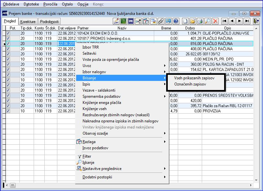Image resolution: width=263 pixels, height=191 pixels.
Task: Switch to the Korekture tab
Action: coord(28,22)
